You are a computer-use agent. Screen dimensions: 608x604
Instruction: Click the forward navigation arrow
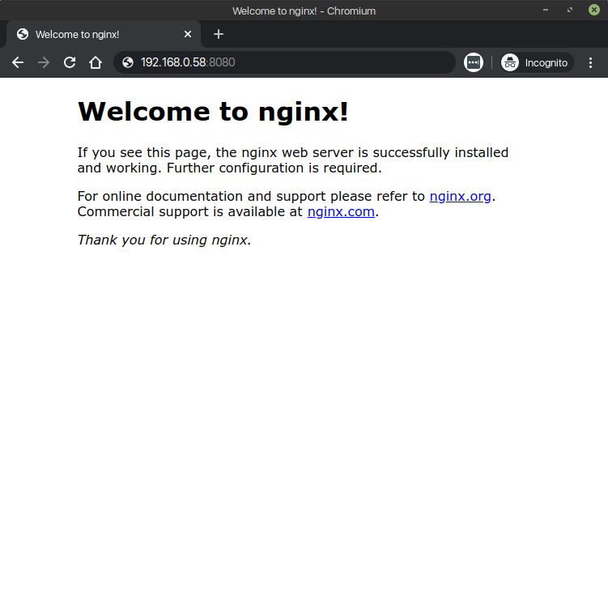tap(44, 62)
